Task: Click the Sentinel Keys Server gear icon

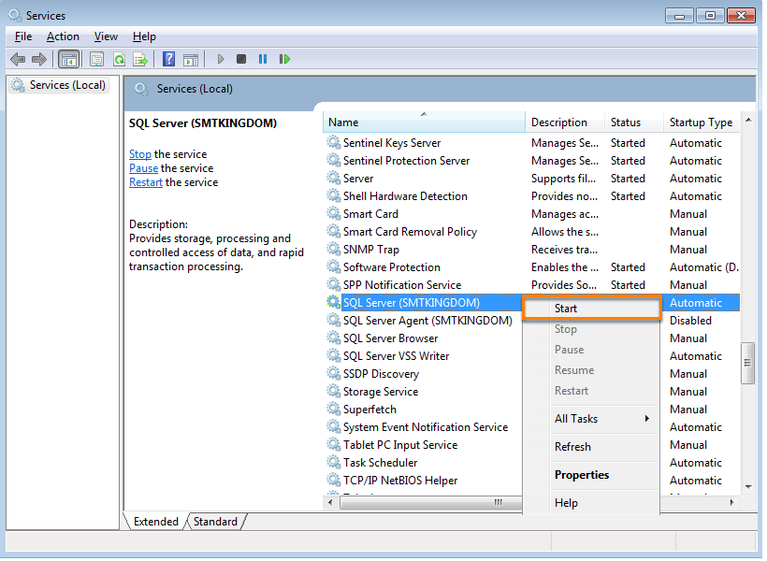Action: click(335, 143)
